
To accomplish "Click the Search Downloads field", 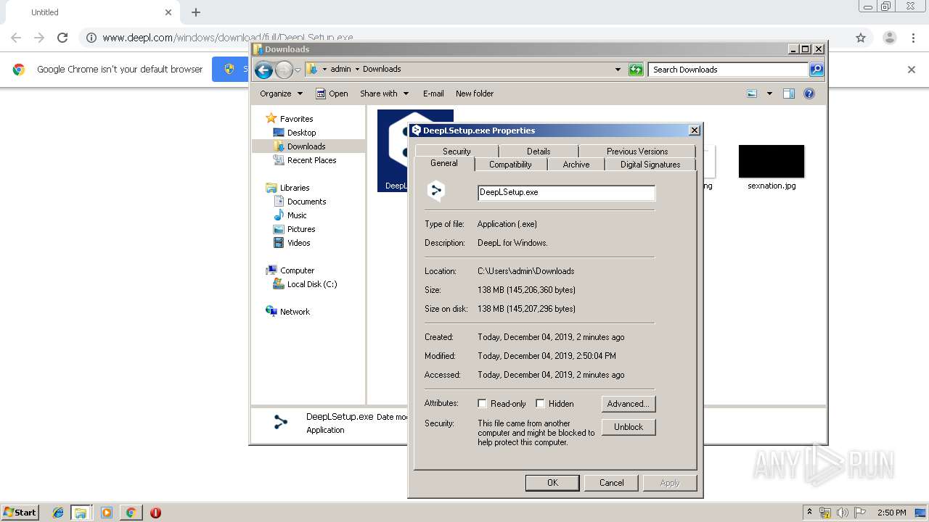I will pos(728,70).
